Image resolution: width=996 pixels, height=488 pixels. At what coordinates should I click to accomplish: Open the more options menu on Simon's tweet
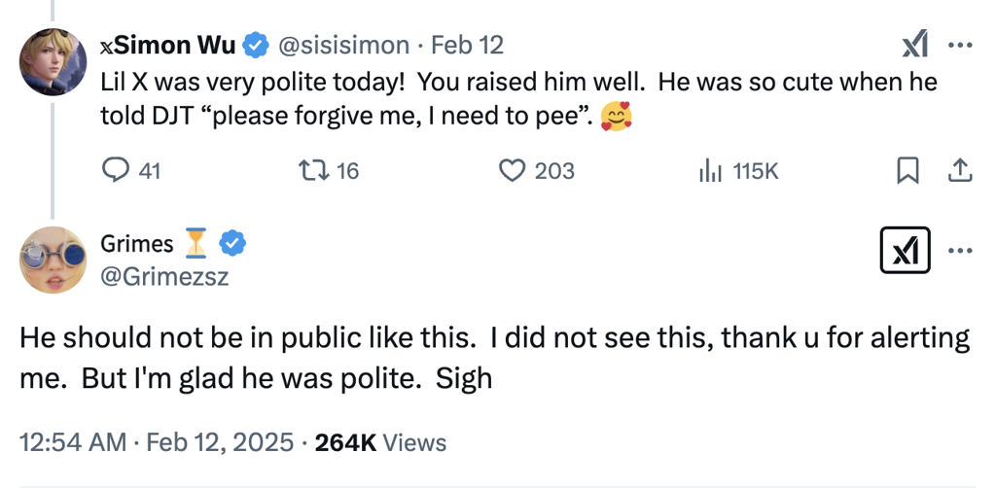pyautogui.click(x=960, y=45)
